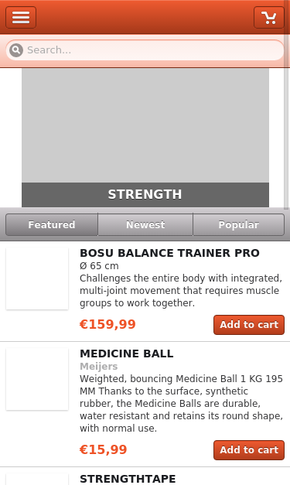Focus the Search input field
The image size is (290, 485).
(145, 50)
